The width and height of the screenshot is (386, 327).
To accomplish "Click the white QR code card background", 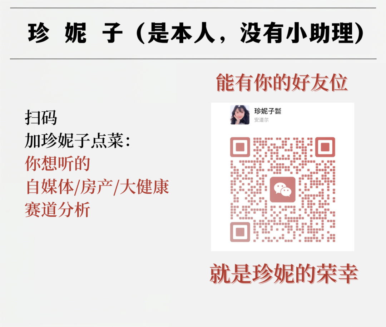I will (283, 177).
